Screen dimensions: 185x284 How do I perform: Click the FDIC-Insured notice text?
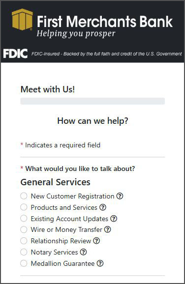coord(106,54)
